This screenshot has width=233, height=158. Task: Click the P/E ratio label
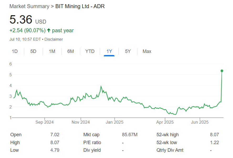(92, 143)
